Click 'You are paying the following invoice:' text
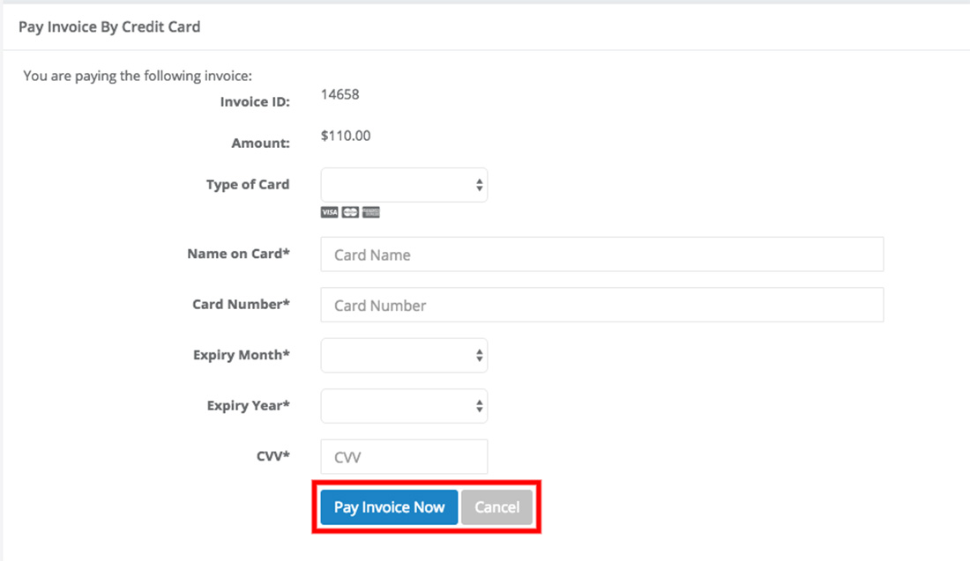This screenshot has height=561, width=970. point(138,76)
